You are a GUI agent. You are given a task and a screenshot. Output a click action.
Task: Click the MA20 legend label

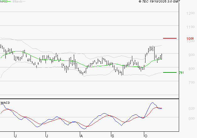click(x=4, y=1)
